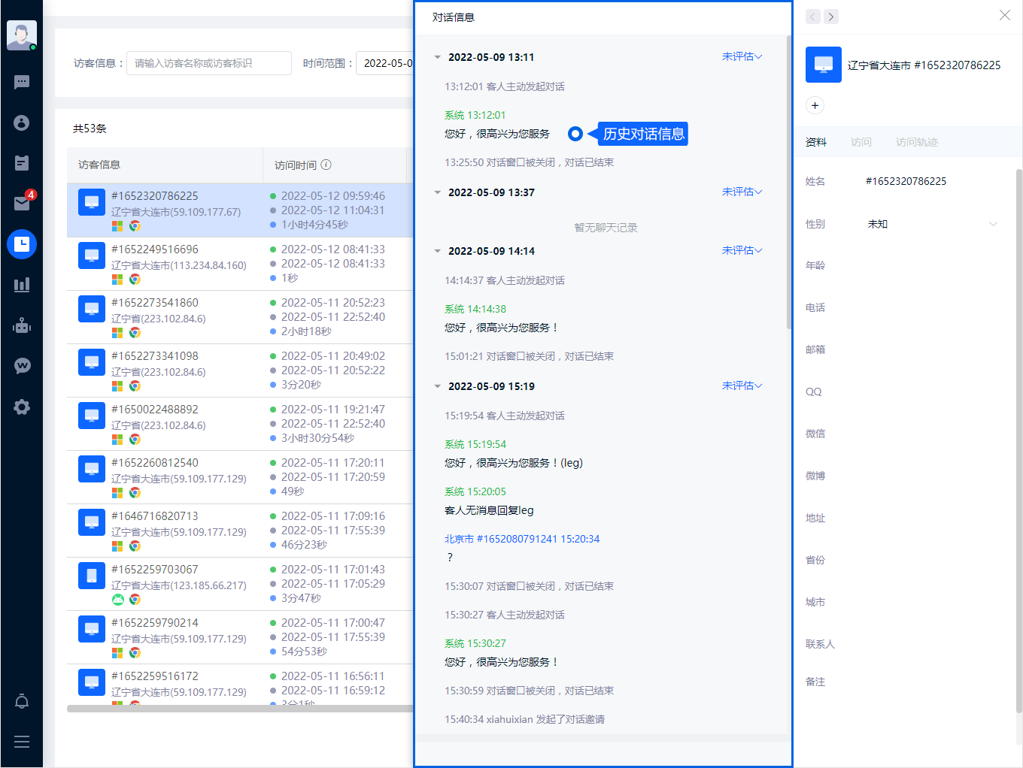Switch to the 访问 tab
Image resolution: width=1023 pixels, height=768 pixels.
click(x=861, y=142)
